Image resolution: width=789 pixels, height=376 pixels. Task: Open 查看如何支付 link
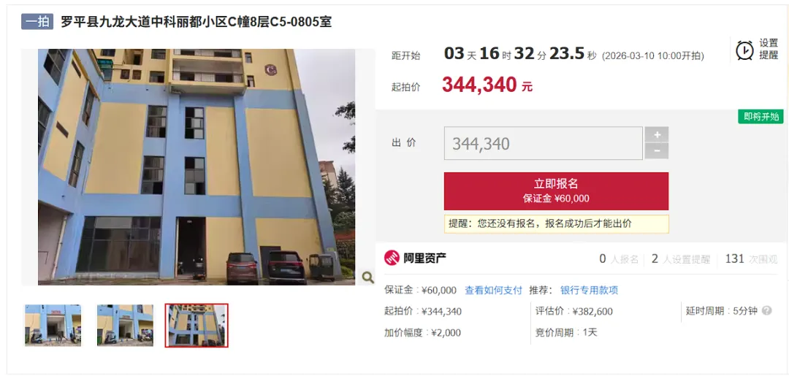click(493, 290)
